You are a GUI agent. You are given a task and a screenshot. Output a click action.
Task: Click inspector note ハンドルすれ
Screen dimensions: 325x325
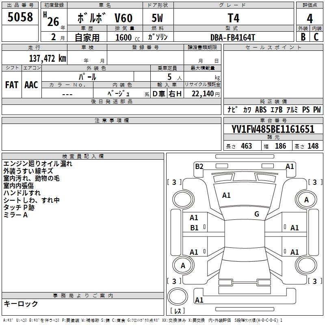22,193
